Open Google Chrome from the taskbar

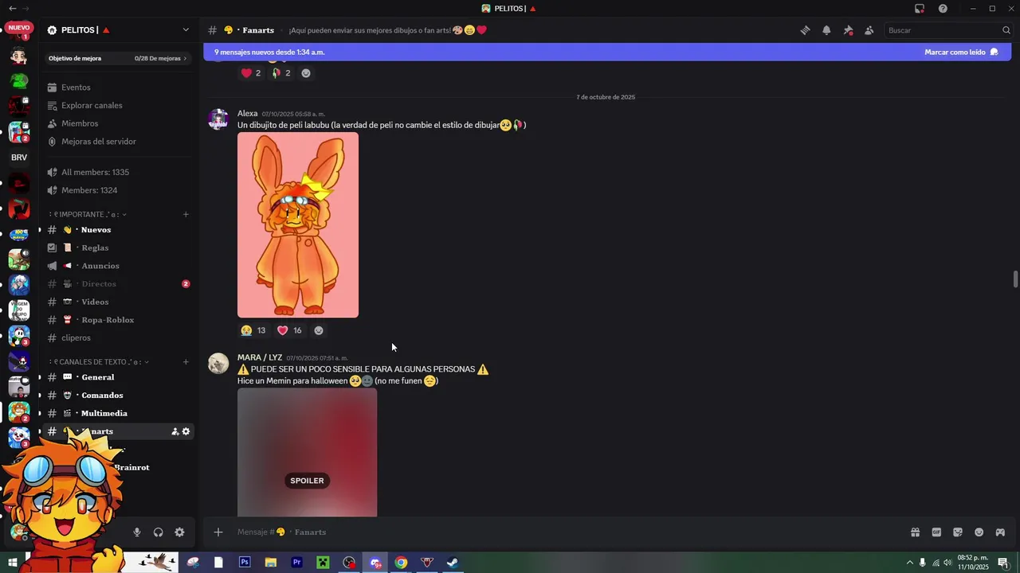coord(401,563)
